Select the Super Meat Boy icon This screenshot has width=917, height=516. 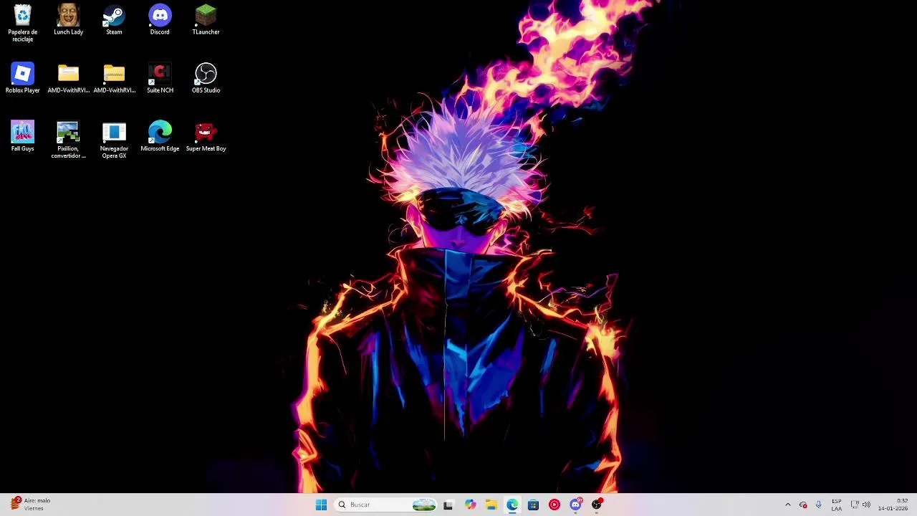[x=206, y=136]
